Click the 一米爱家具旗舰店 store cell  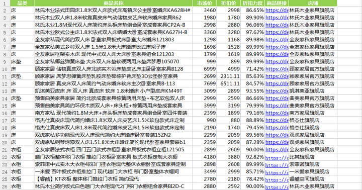tap(313, 172)
